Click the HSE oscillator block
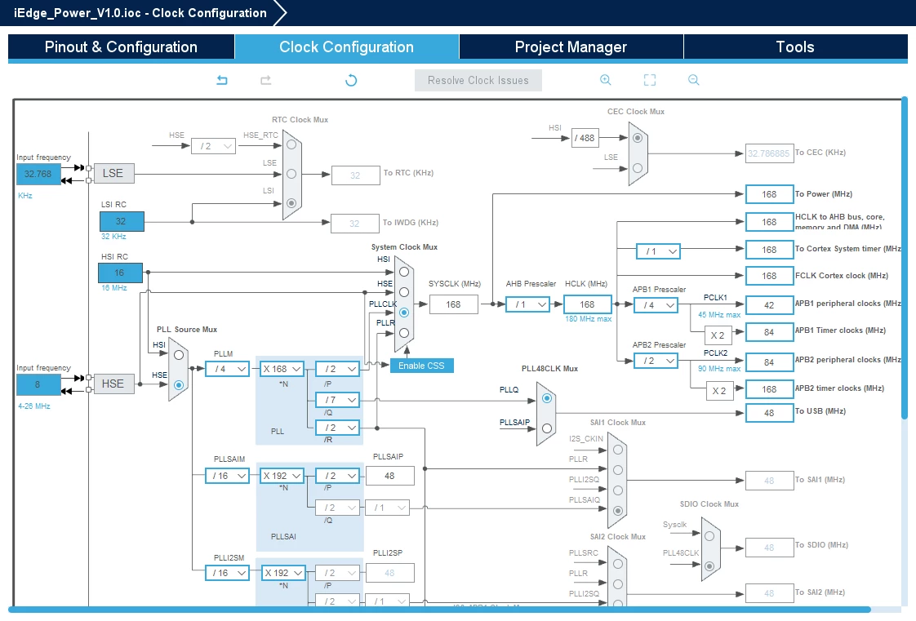Viewport: 916px width, 621px height. (114, 384)
